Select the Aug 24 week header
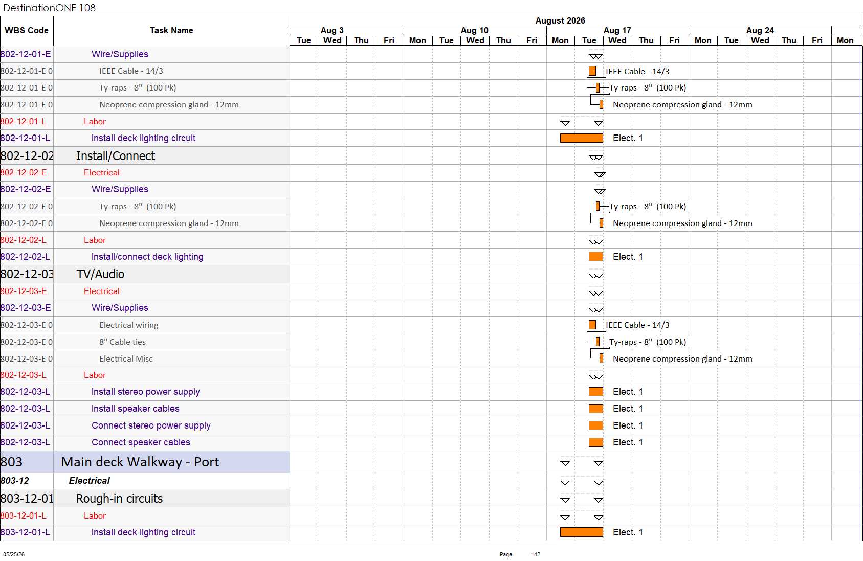Image resolution: width=863 pixels, height=561 pixels. pyautogui.click(x=760, y=31)
